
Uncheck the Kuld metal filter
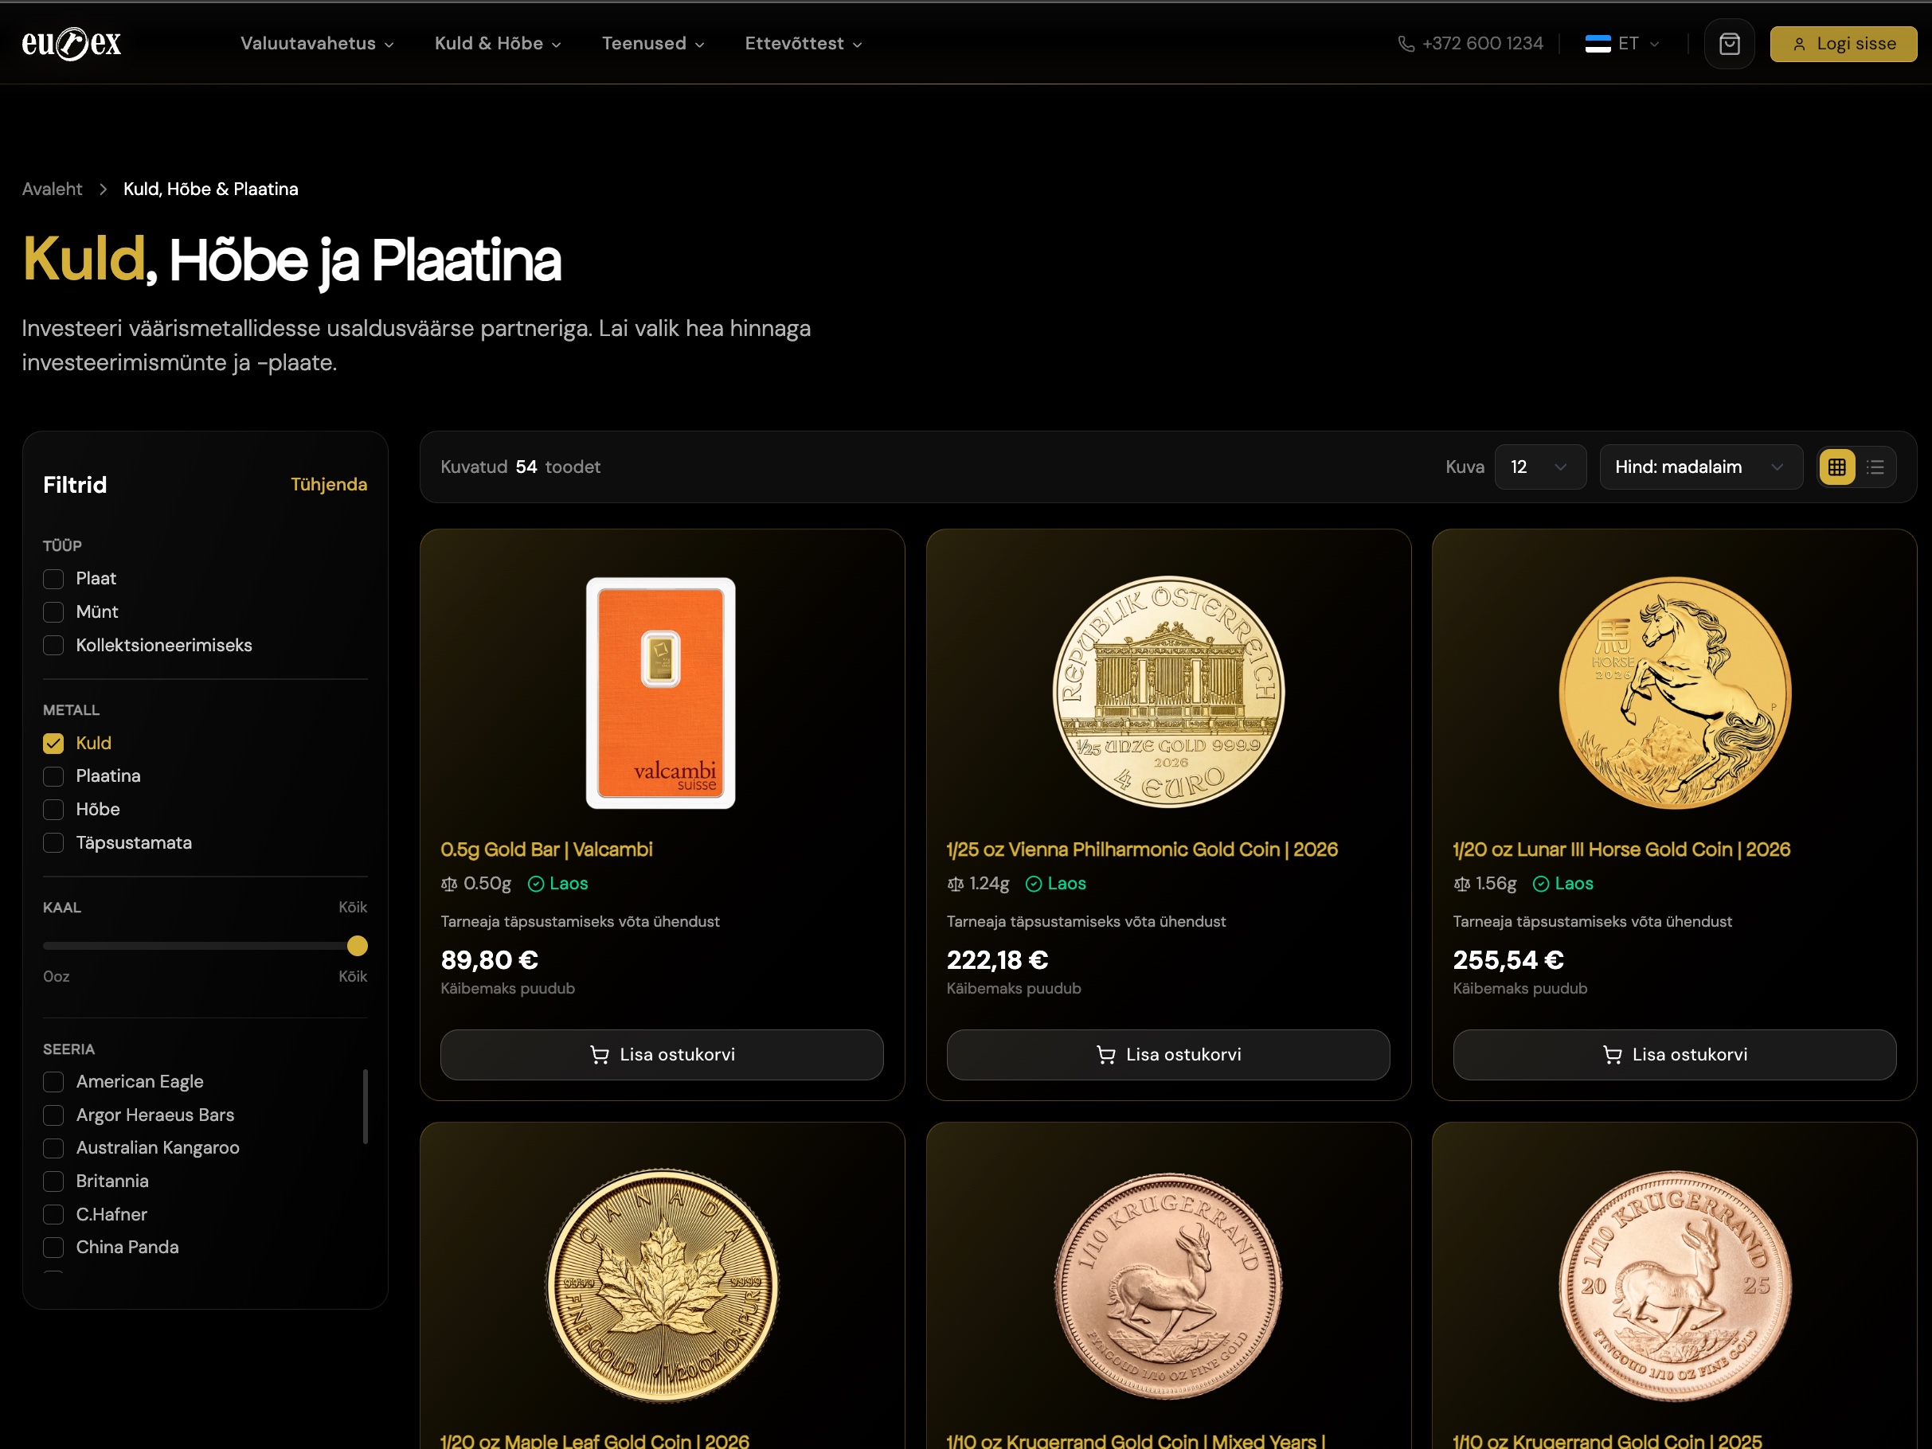[53, 744]
